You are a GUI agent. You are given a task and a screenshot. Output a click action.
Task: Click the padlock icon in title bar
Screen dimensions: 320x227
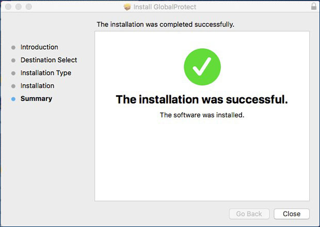tap(314, 7)
